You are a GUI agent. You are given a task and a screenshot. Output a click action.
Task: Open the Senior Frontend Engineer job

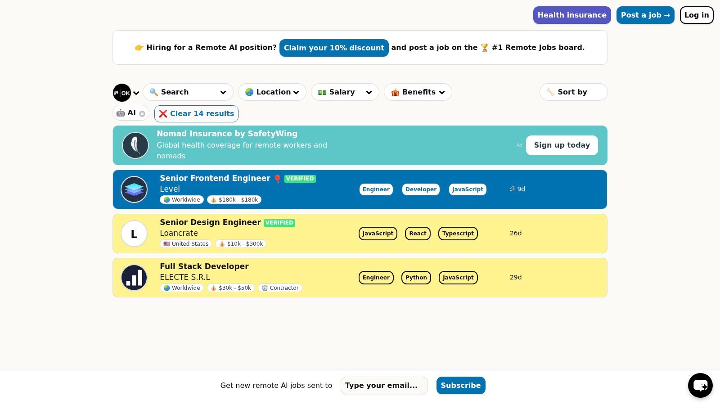(215, 178)
